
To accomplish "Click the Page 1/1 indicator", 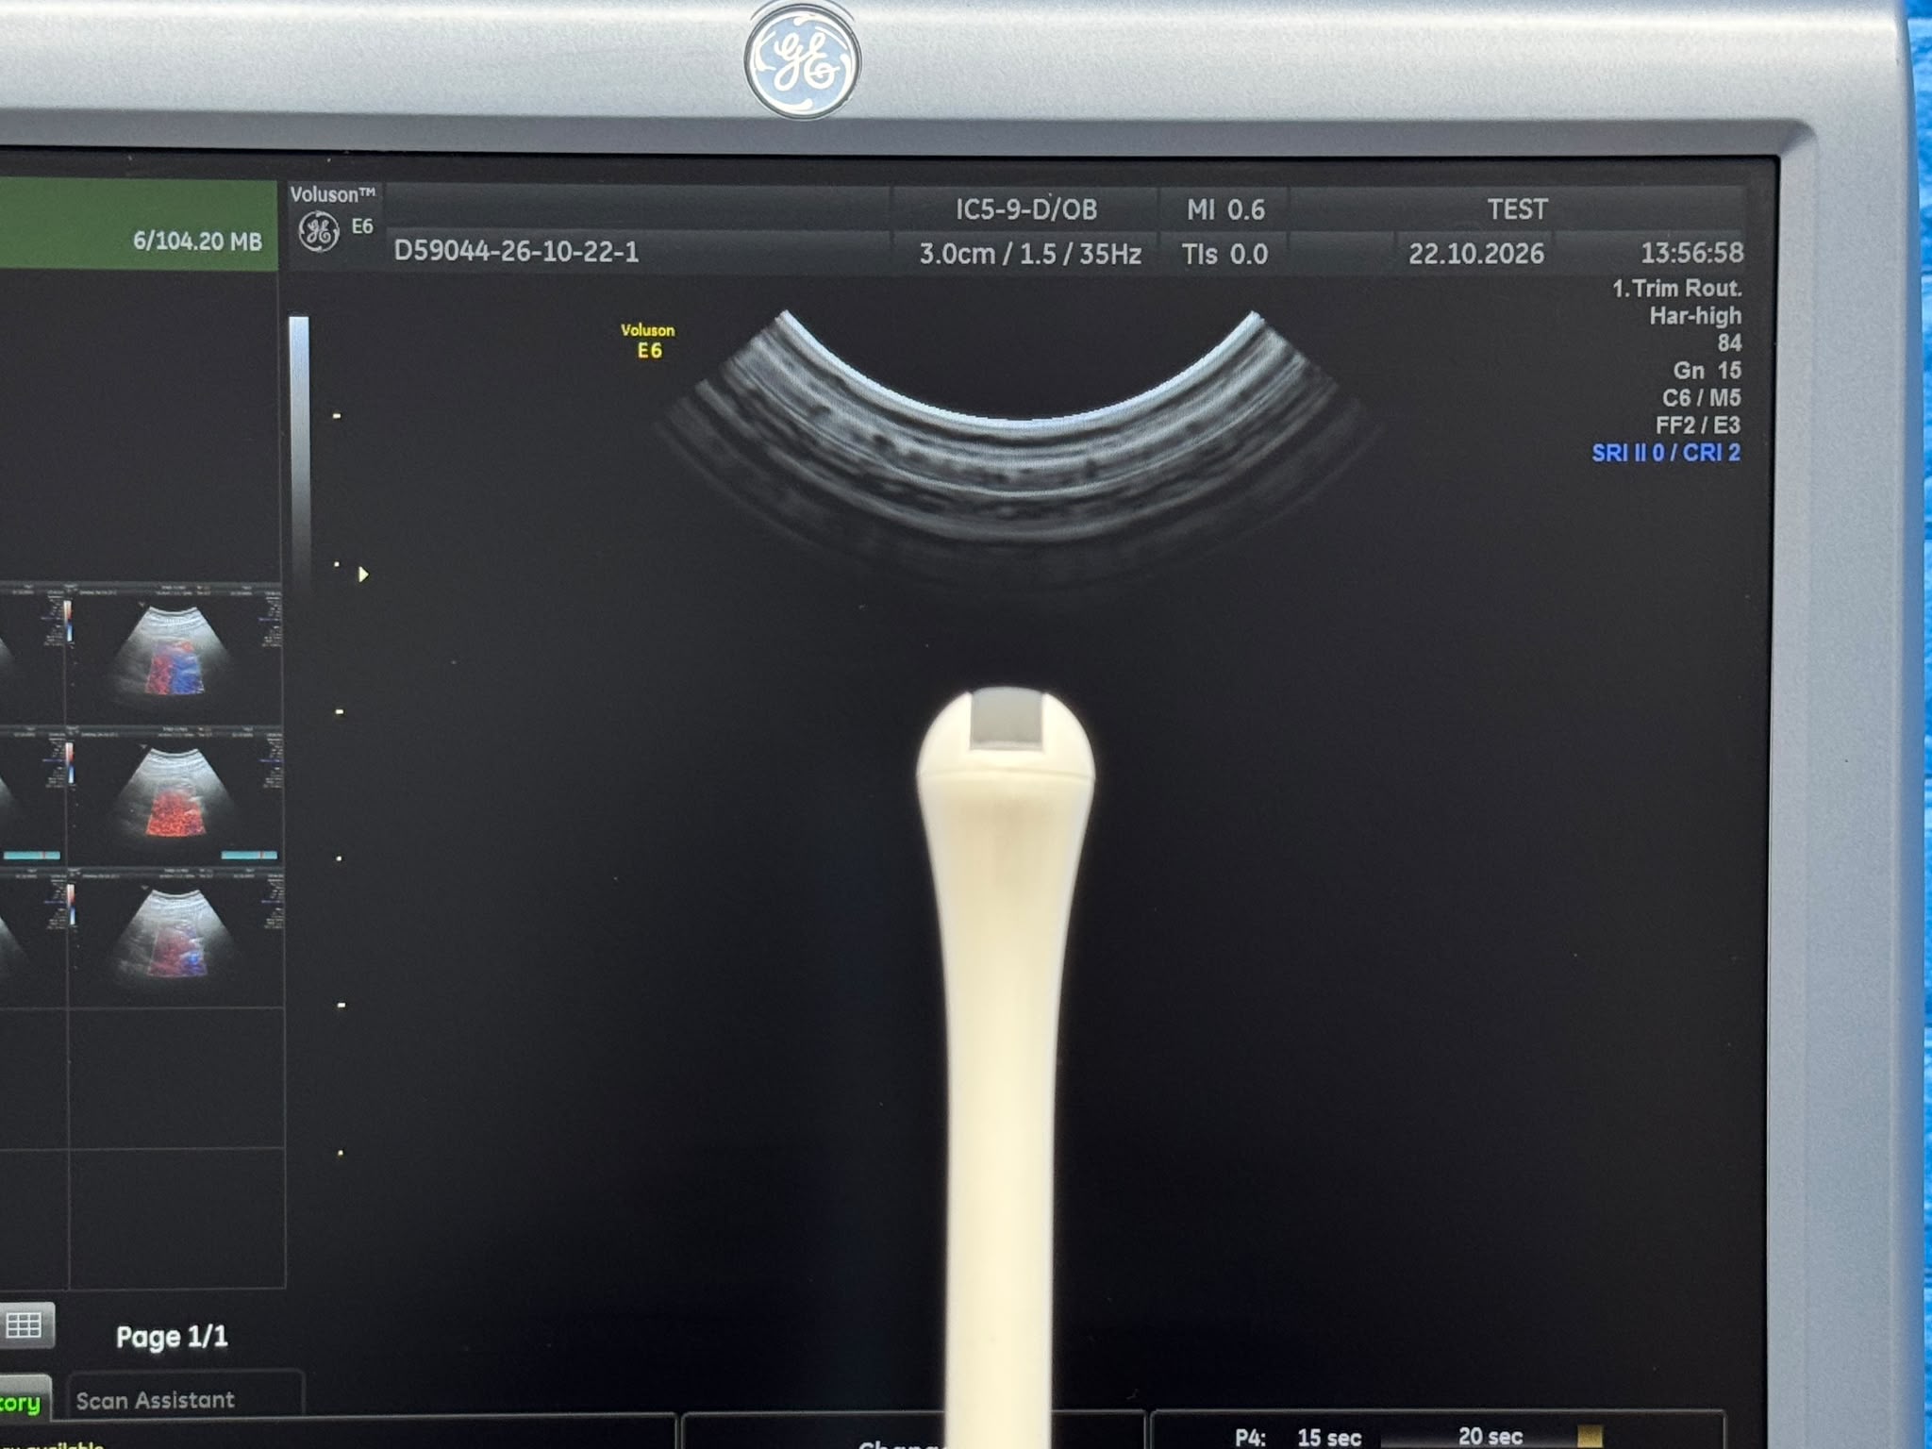I will (x=172, y=1337).
